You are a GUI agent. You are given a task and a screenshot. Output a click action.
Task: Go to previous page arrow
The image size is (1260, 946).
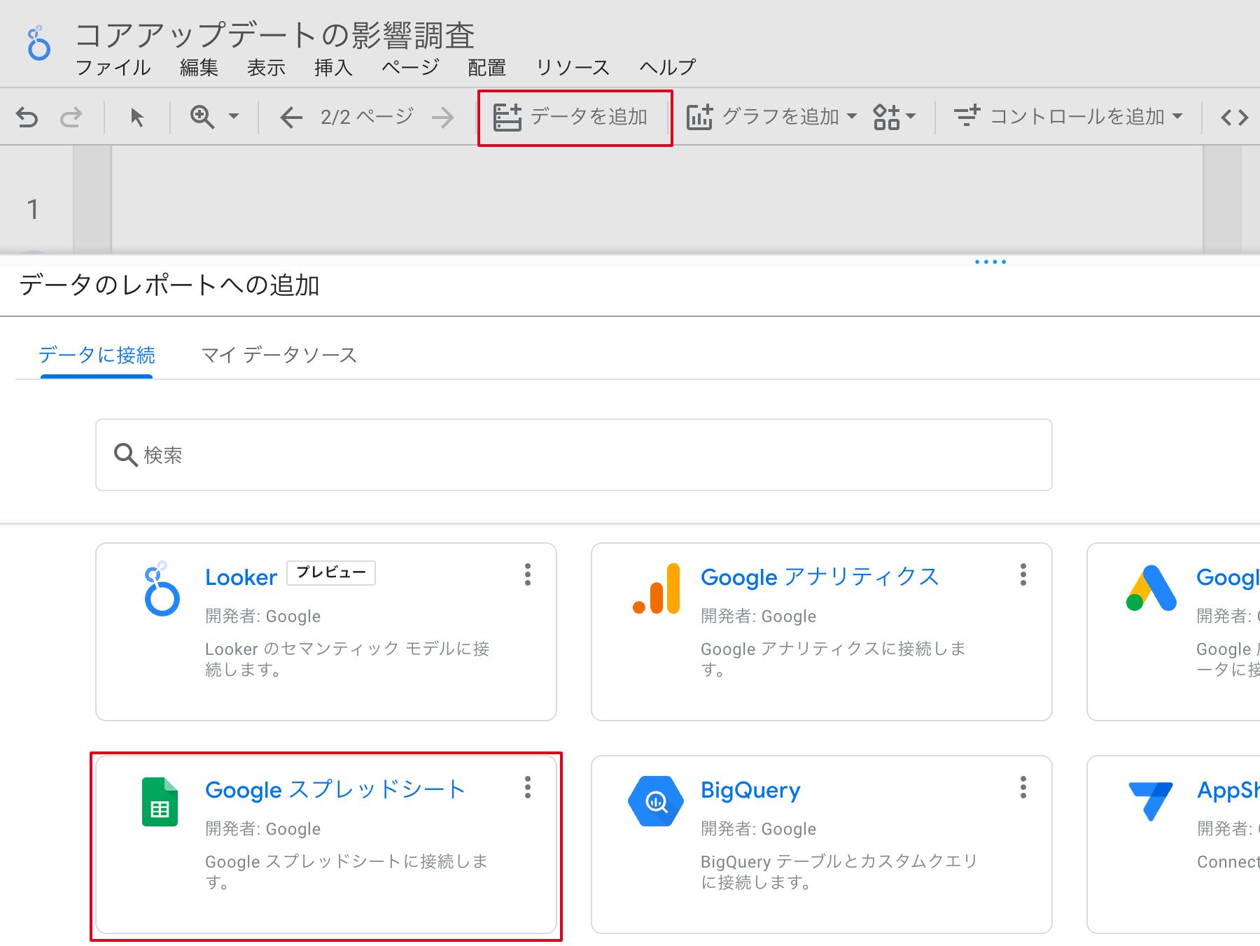pos(290,117)
